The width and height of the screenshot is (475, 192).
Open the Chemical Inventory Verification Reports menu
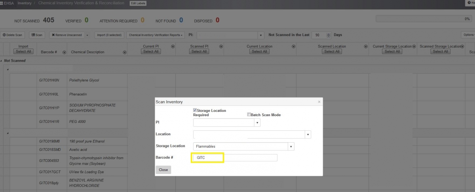click(156, 35)
